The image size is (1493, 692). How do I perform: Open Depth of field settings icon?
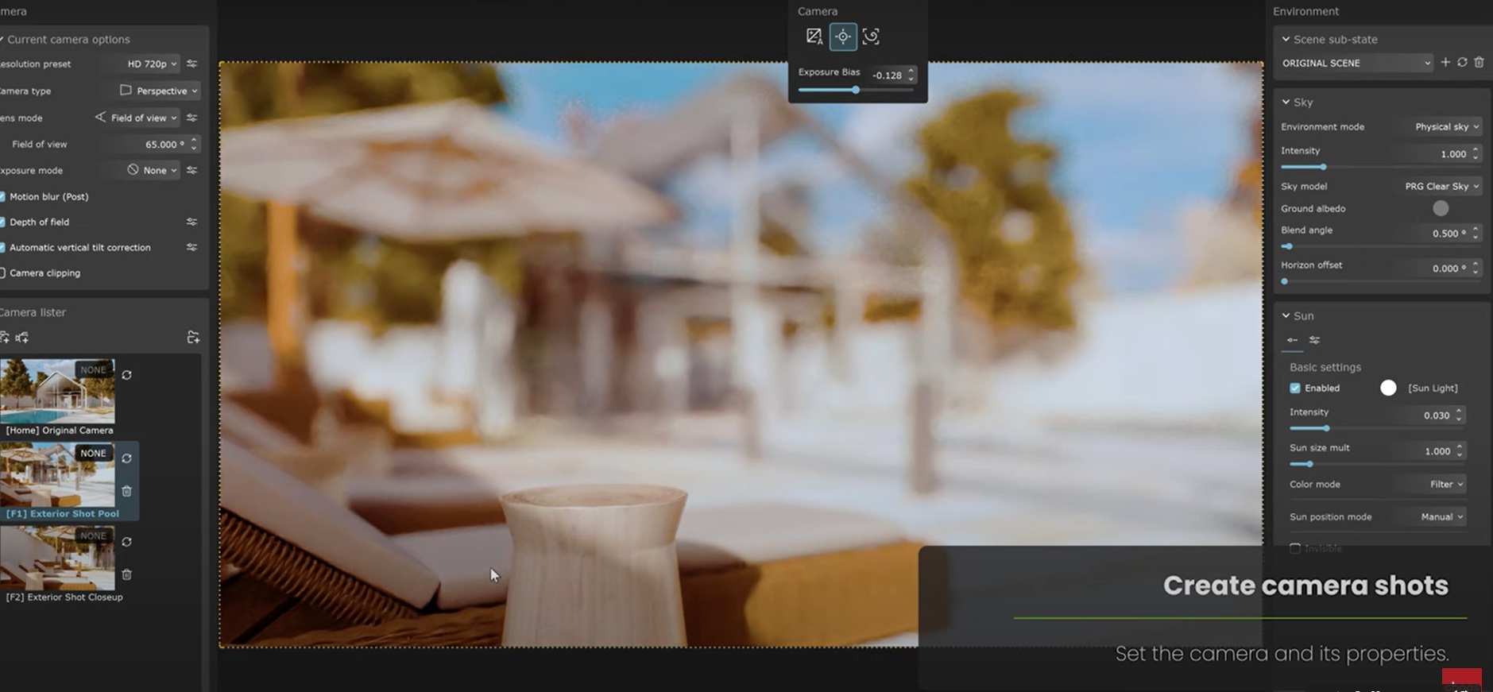click(191, 222)
